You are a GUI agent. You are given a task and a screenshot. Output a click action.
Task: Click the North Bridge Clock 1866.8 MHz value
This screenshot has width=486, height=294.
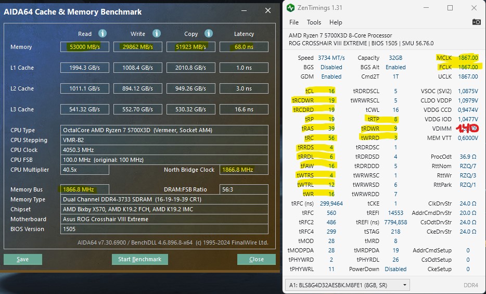click(244, 170)
